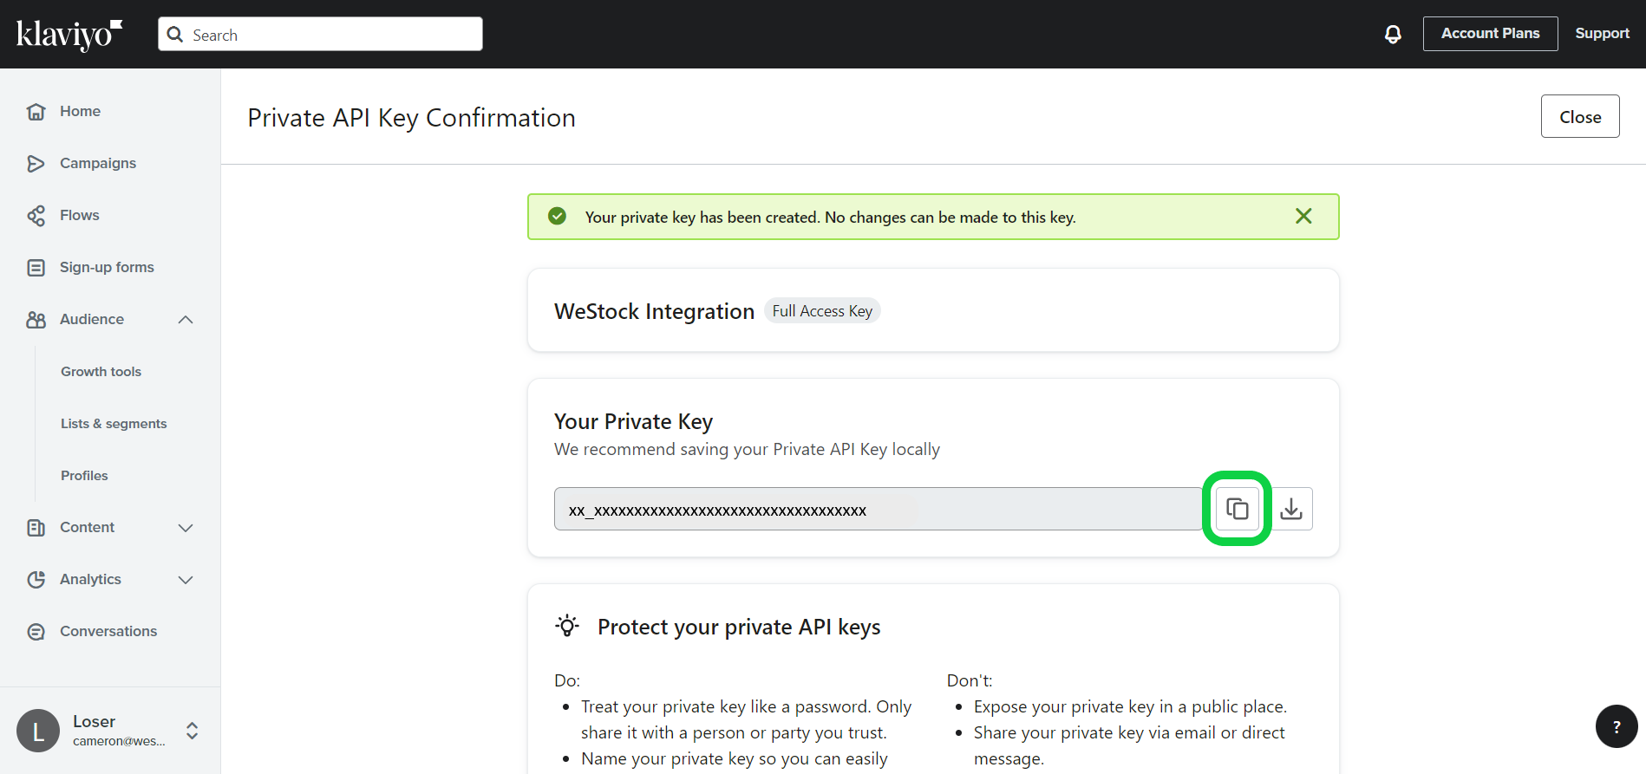Viewport: 1646px width, 774px height.
Task: Click the Klaviyo logo
Action: 69,35
